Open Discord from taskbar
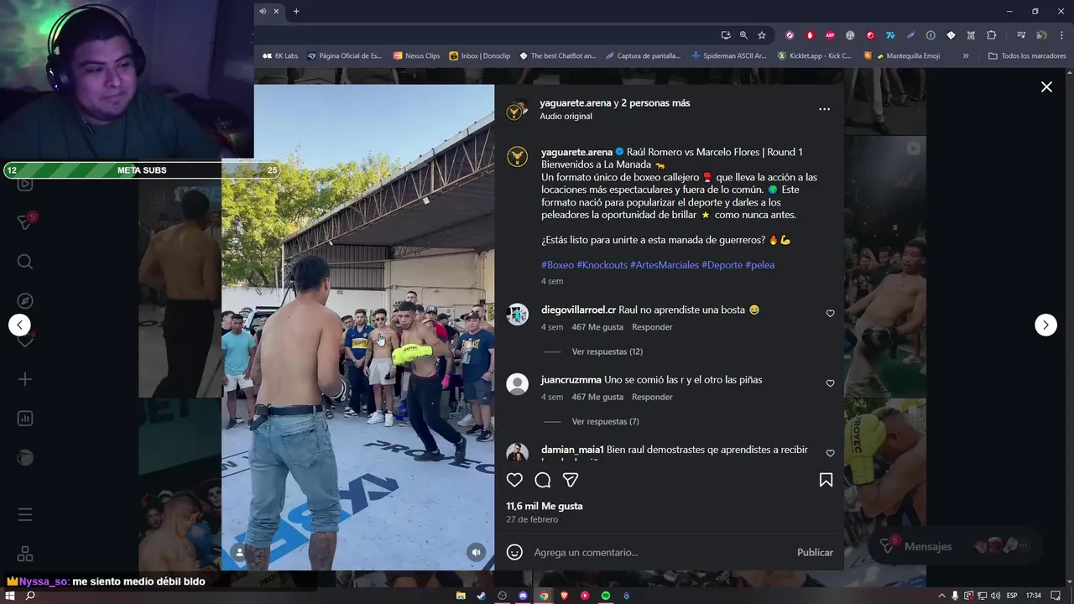The width and height of the screenshot is (1074, 604). tap(523, 596)
